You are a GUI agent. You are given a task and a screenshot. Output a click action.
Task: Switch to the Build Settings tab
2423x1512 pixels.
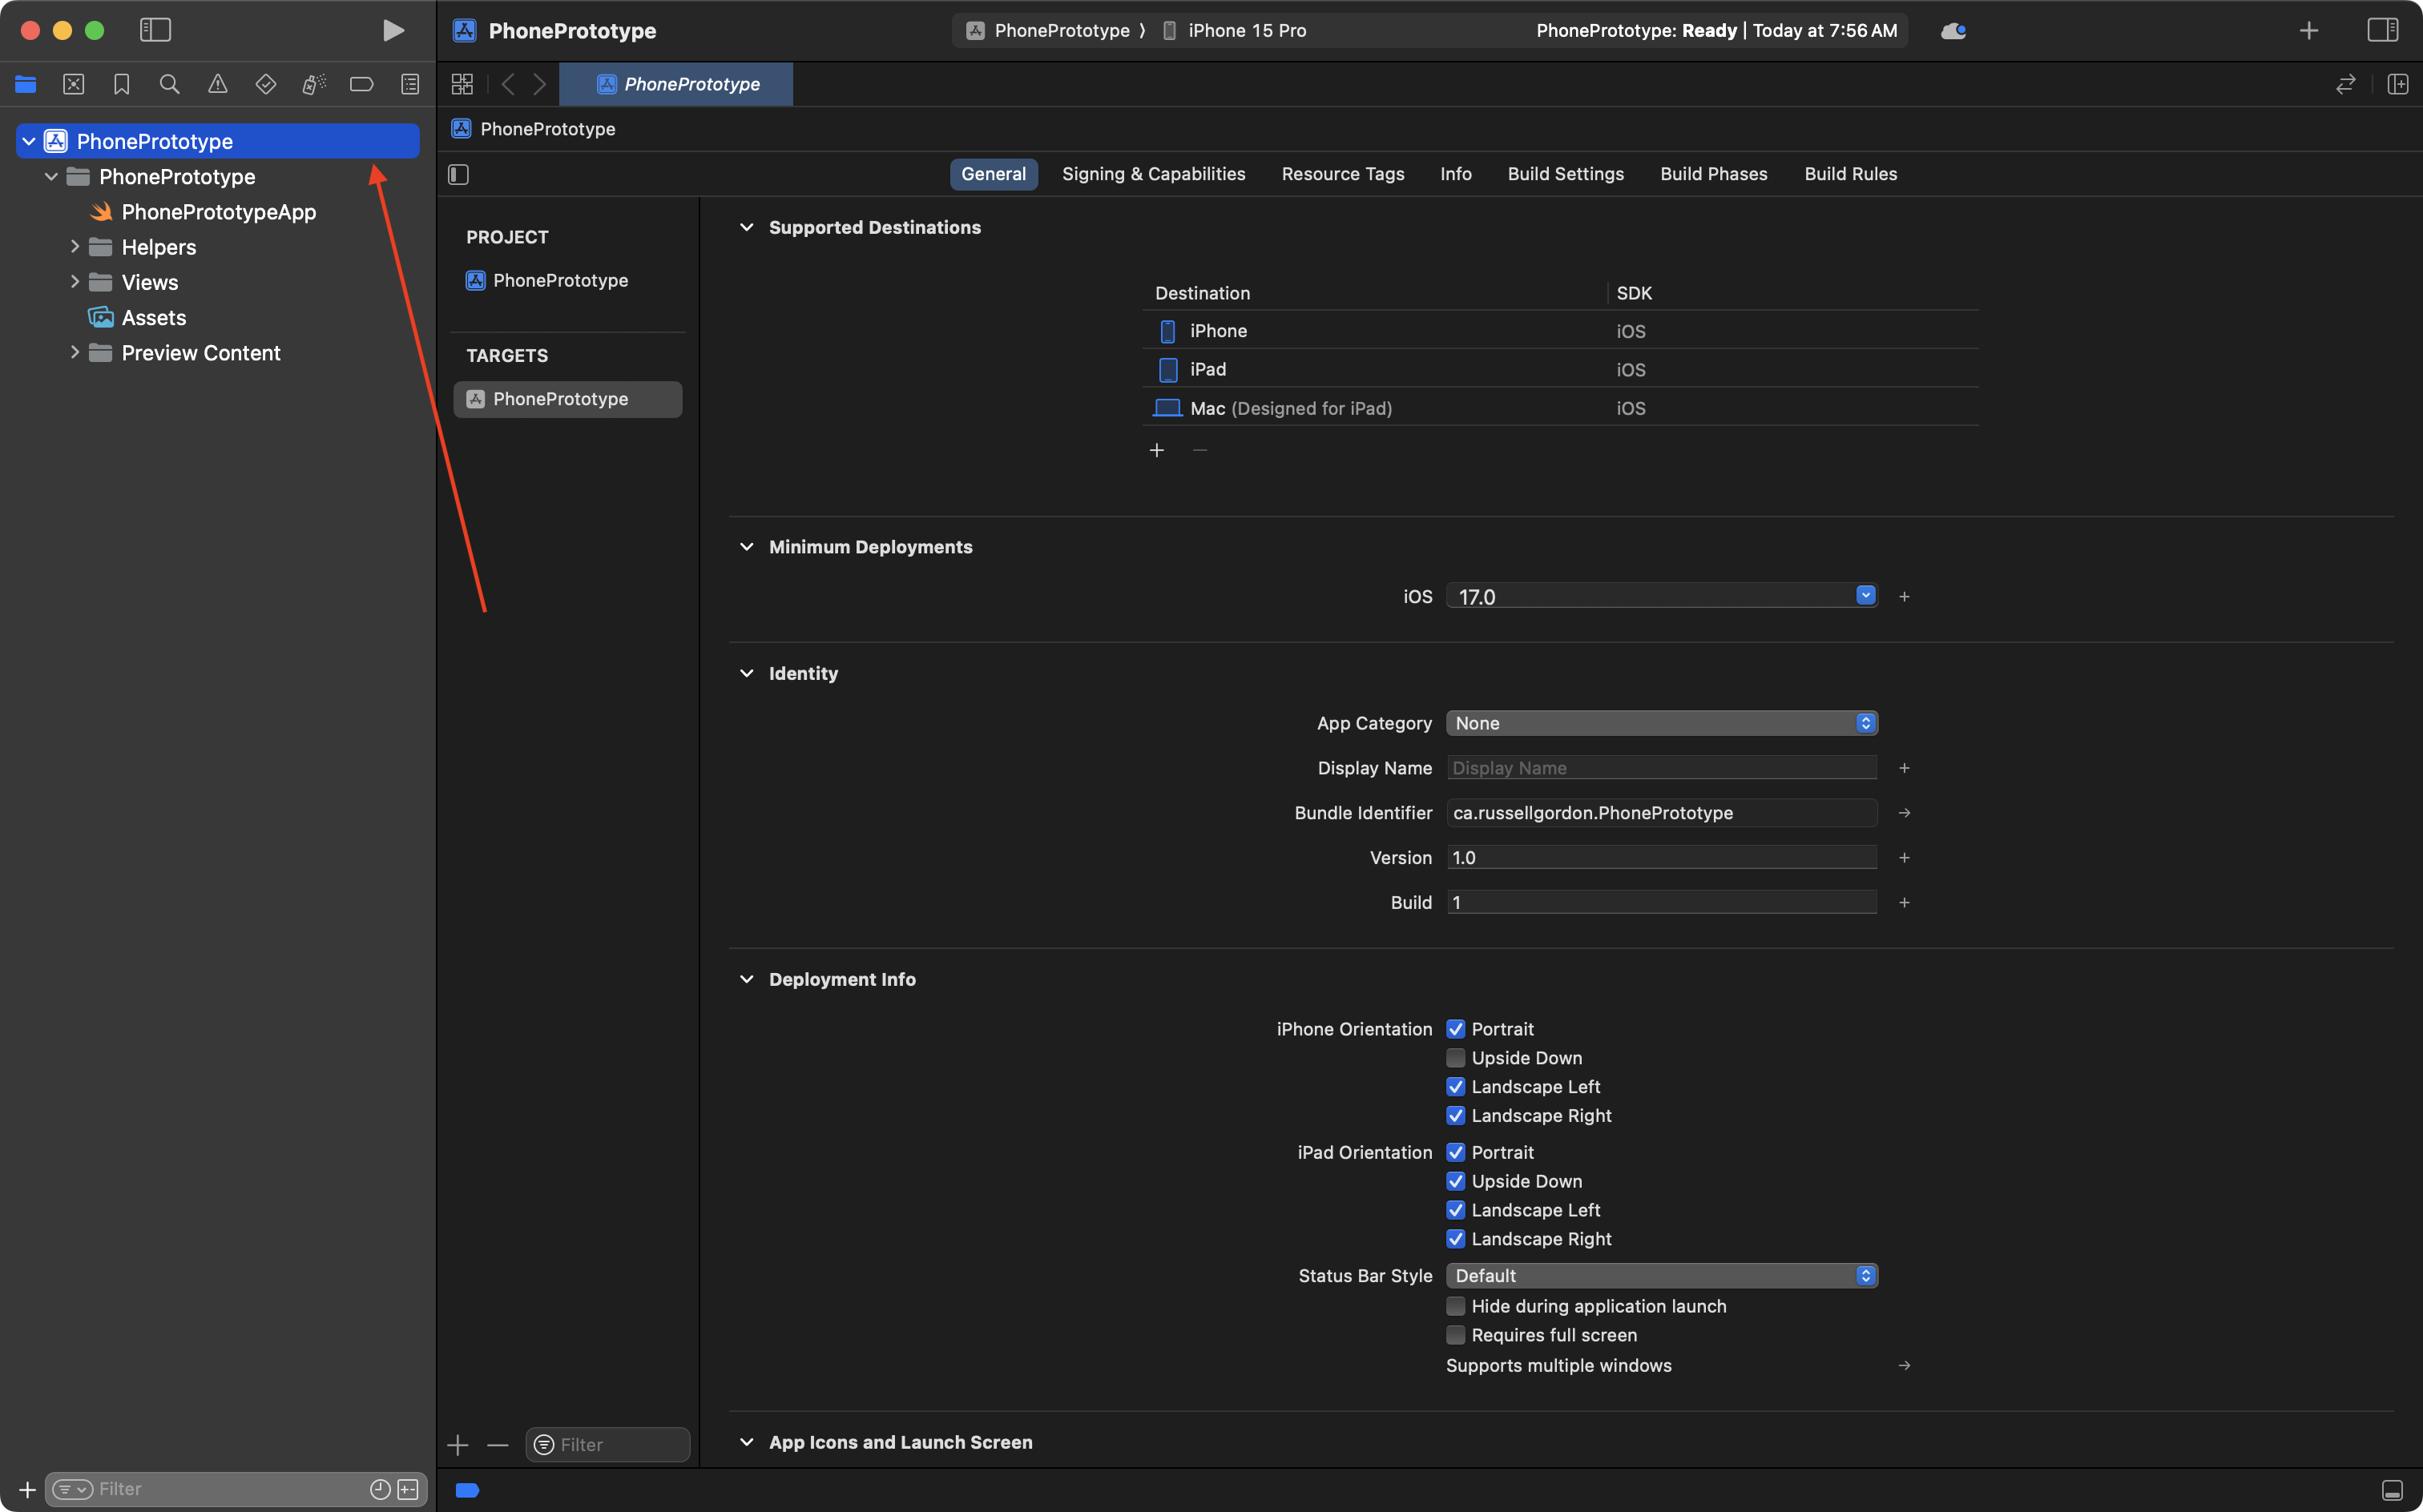1565,173
